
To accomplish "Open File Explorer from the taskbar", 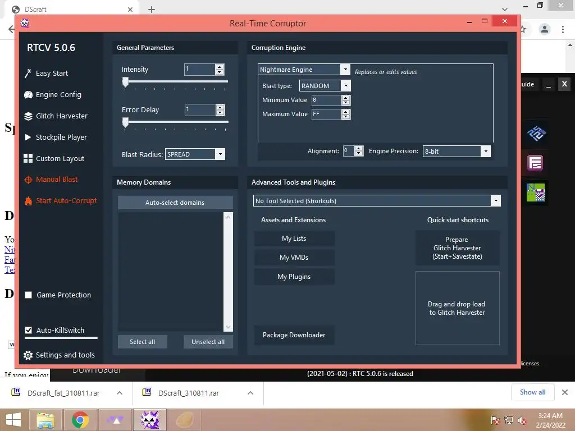I will [45, 420].
